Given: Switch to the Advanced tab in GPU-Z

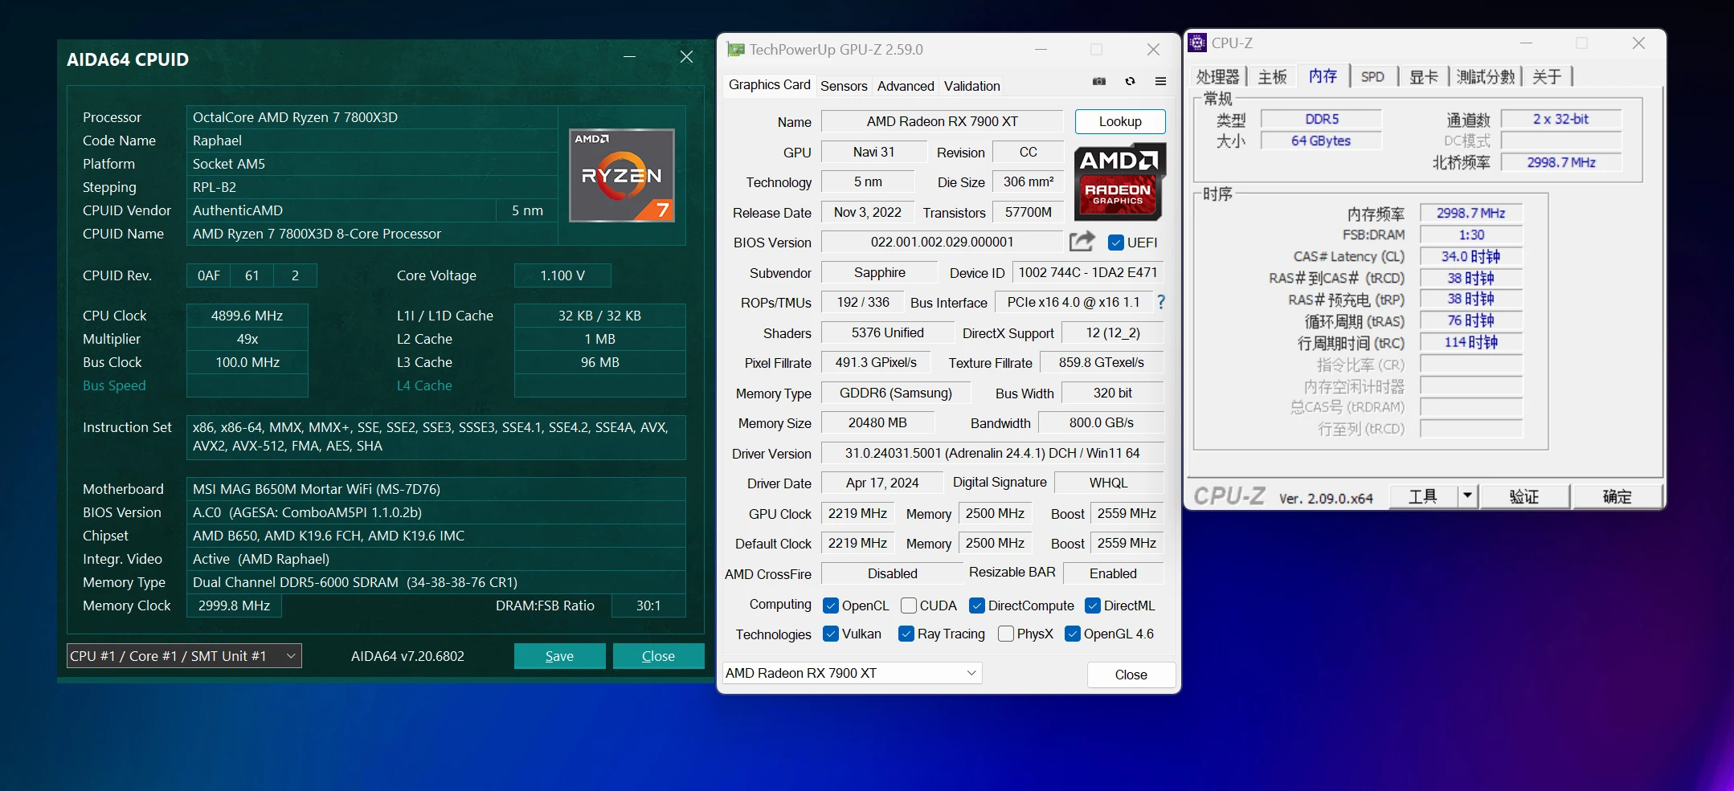Looking at the screenshot, I should coord(906,86).
